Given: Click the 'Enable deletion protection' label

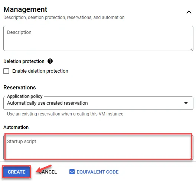Looking at the screenshot, I should [x=40, y=71].
